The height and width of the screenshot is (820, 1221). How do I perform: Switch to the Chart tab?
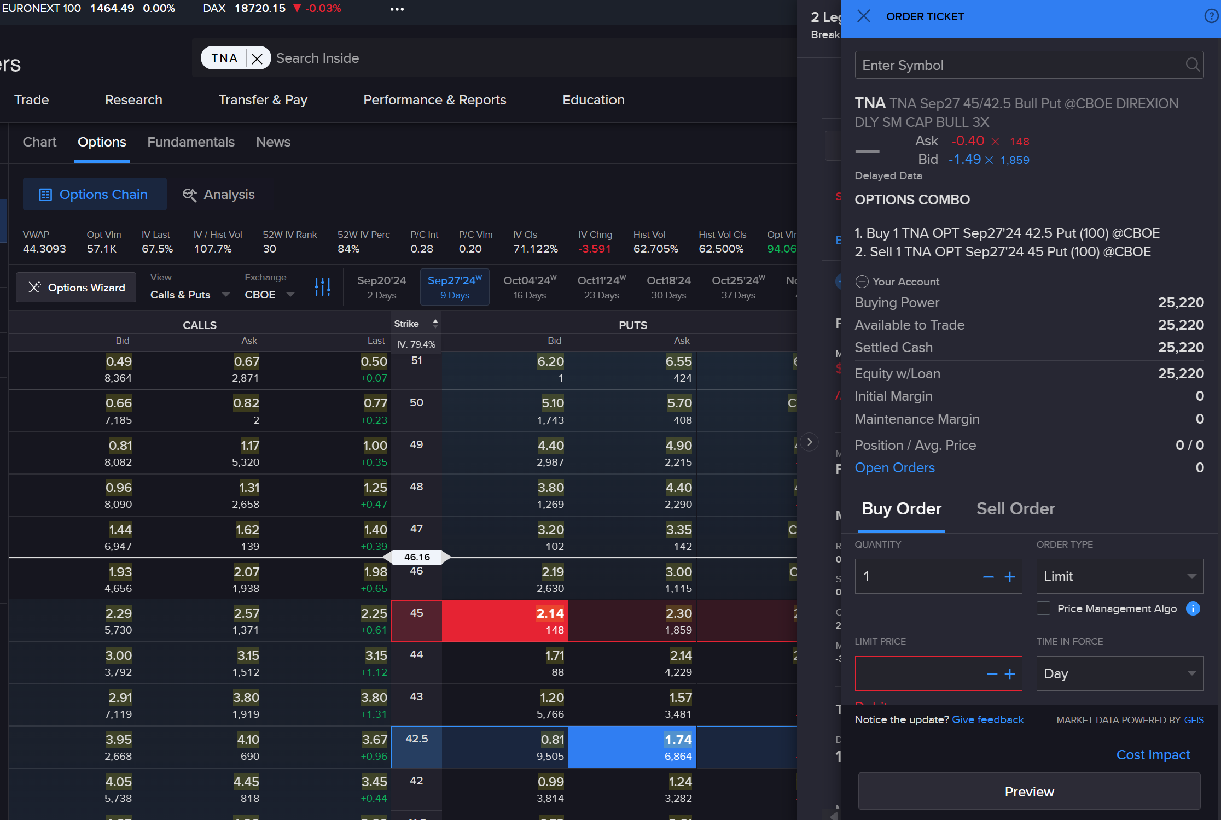39,142
